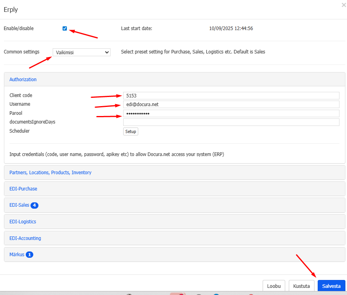Click the 'Select preset setting for Purchase' hint text
Screen dimensions: 347x295
coord(193,52)
